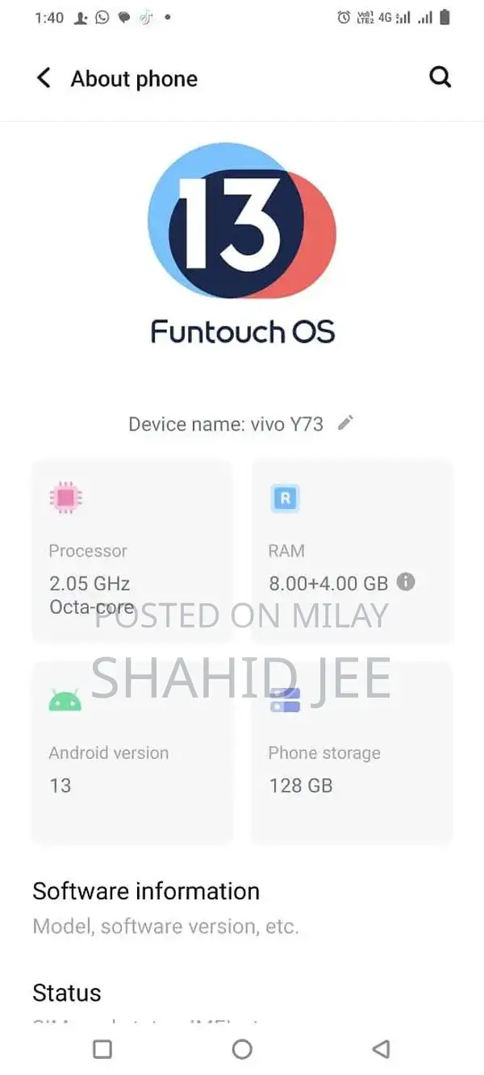Open the RAM details card
Viewport: 484px width, 1075px height.
(x=352, y=552)
